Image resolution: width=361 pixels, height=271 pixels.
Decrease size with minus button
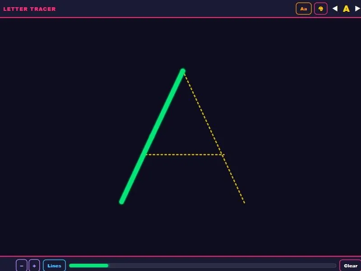point(22,266)
